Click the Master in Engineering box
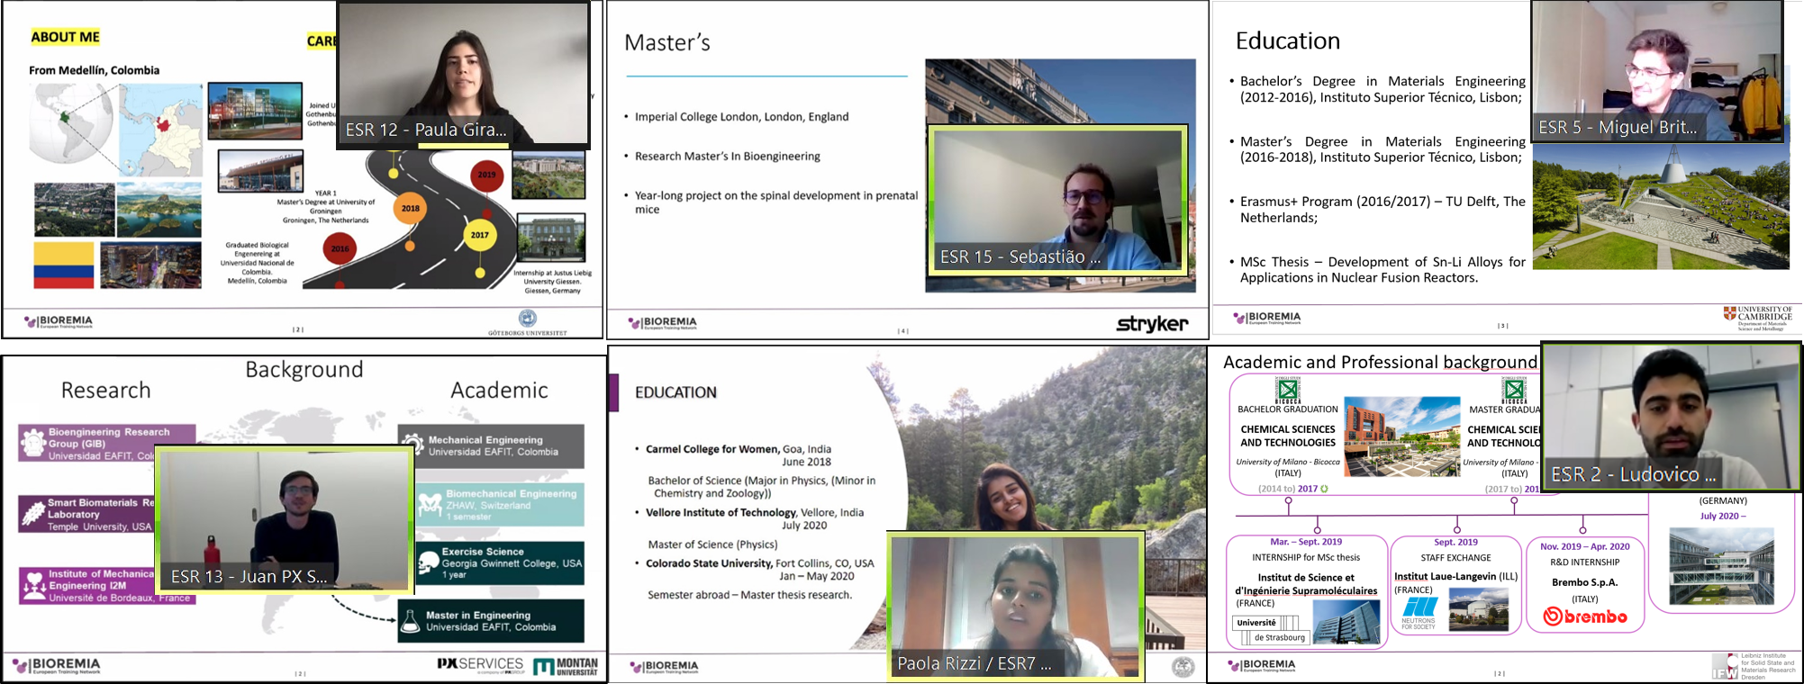Image resolution: width=1804 pixels, height=684 pixels. pyautogui.click(x=491, y=621)
